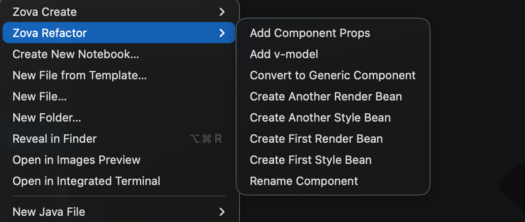525x222 pixels.
Task: Choose Add Component Props
Action: pos(310,33)
